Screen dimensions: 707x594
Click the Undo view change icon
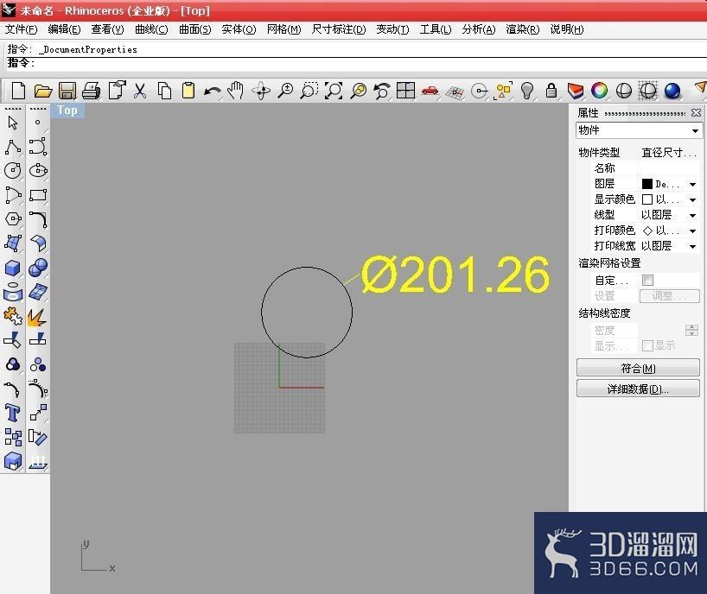(382, 91)
